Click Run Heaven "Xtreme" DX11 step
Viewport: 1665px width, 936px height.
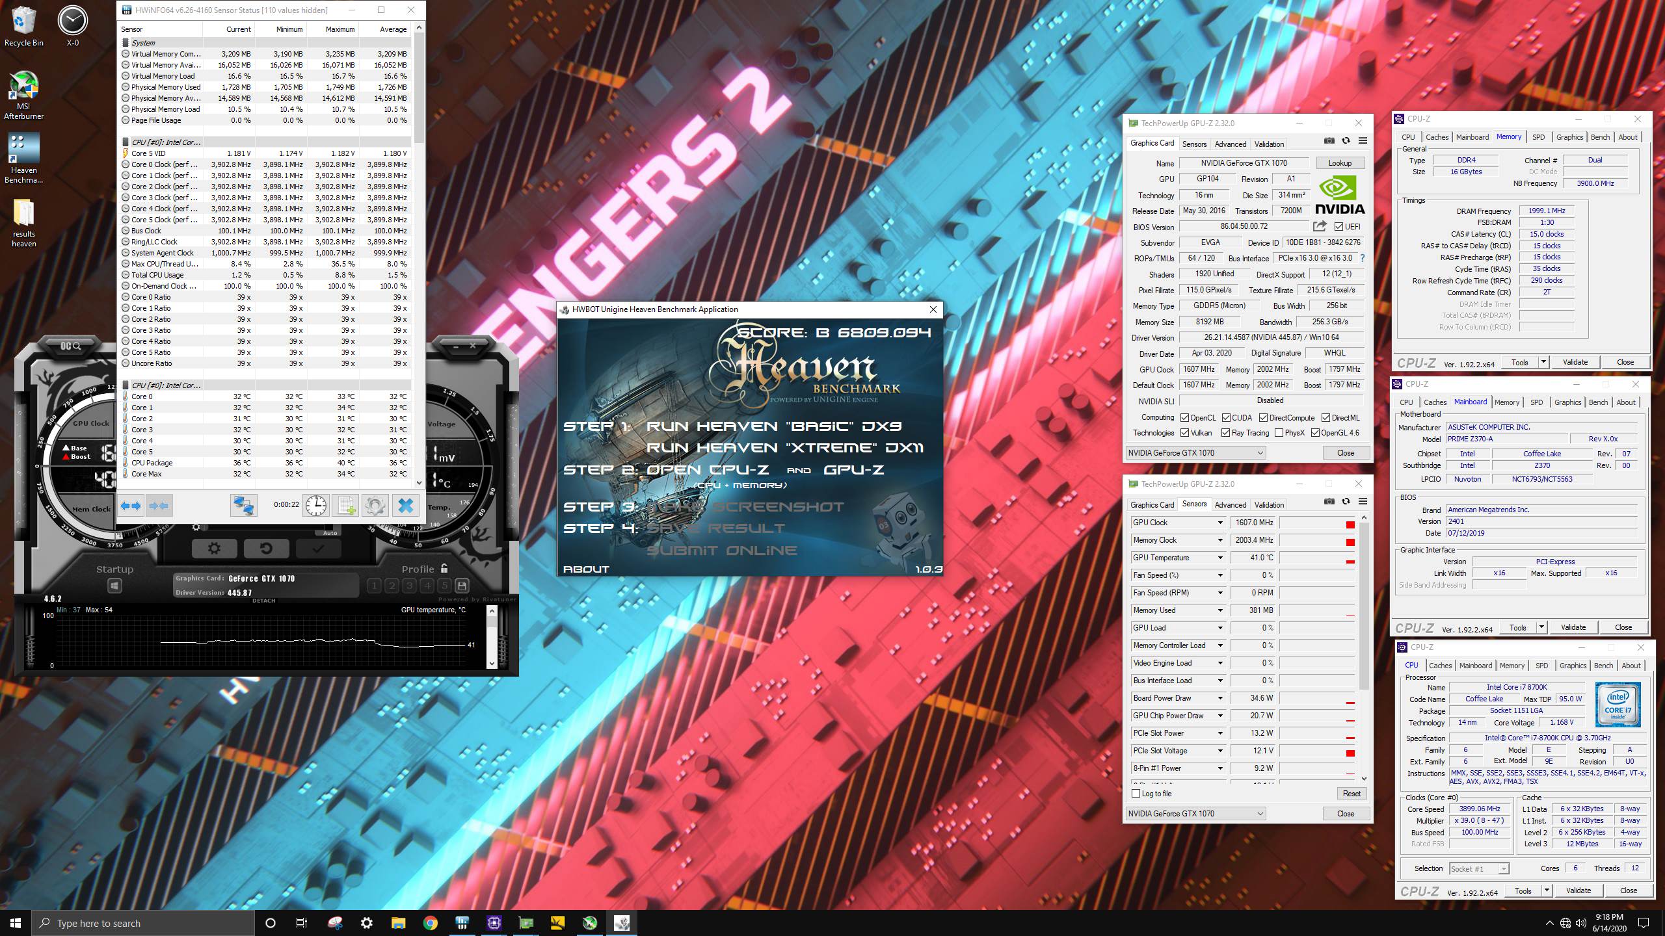tap(785, 448)
